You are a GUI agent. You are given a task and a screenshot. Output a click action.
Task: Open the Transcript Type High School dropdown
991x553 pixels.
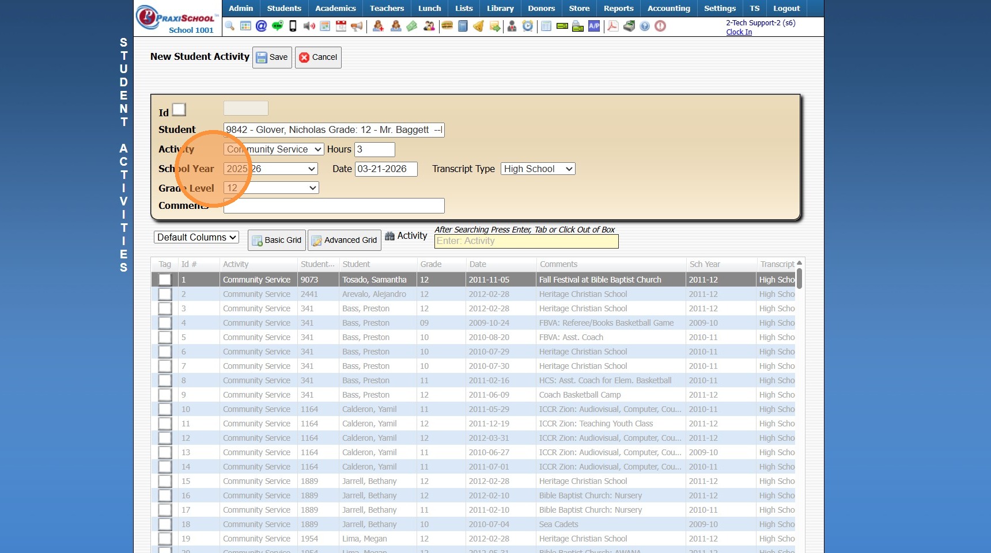click(x=538, y=169)
